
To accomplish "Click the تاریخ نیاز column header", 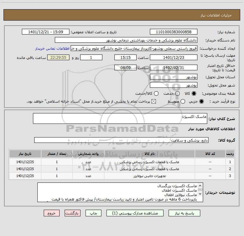I will [25, 154].
